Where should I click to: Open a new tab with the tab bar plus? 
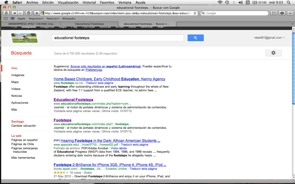(292, 24)
